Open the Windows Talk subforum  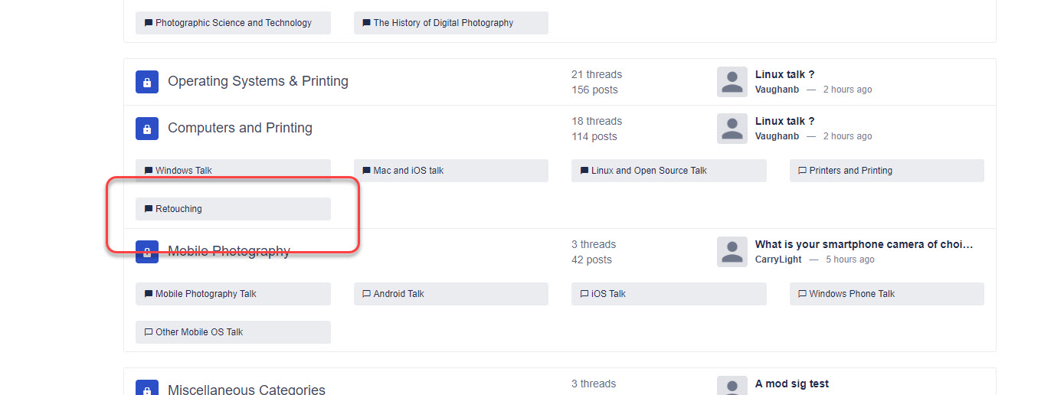click(184, 171)
